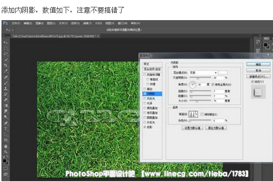Image resolution: width=273 pixels, height=182 pixels.
Task: Select the Rectangle shape tool
Action: (x=5, y=140)
